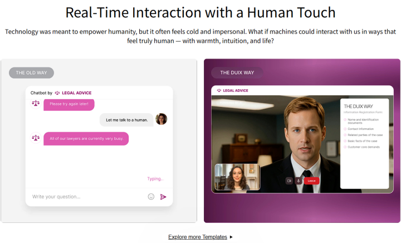The image size is (401, 243).
Task: Click the Please try again later bubble
Action: pyautogui.click(x=69, y=104)
